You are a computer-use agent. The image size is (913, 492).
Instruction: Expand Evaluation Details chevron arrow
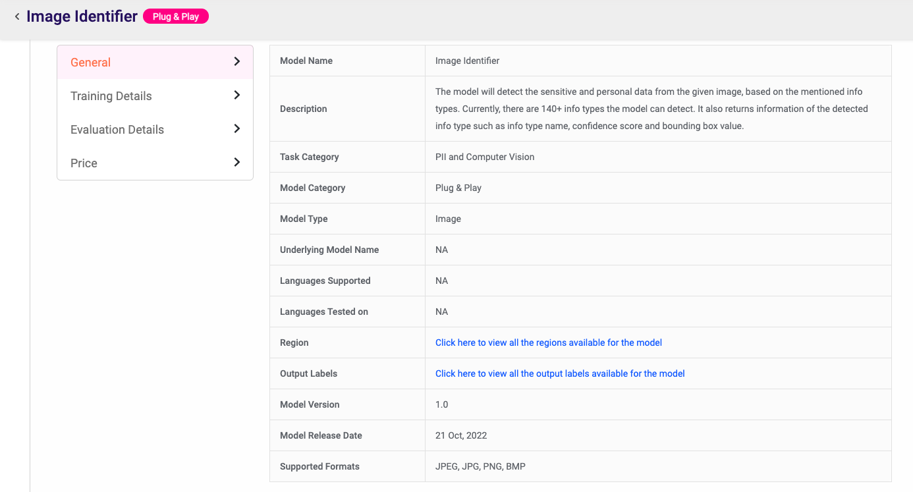click(237, 129)
